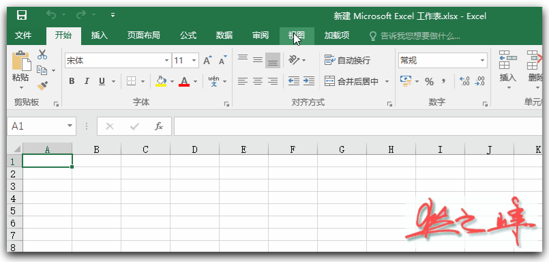Select column D header
549x262 pixels.
pyautogui.click(x=194, y=149)
